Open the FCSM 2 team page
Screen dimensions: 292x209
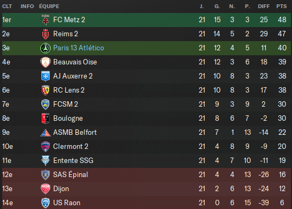pyautogui.click(x=66, y=104)
